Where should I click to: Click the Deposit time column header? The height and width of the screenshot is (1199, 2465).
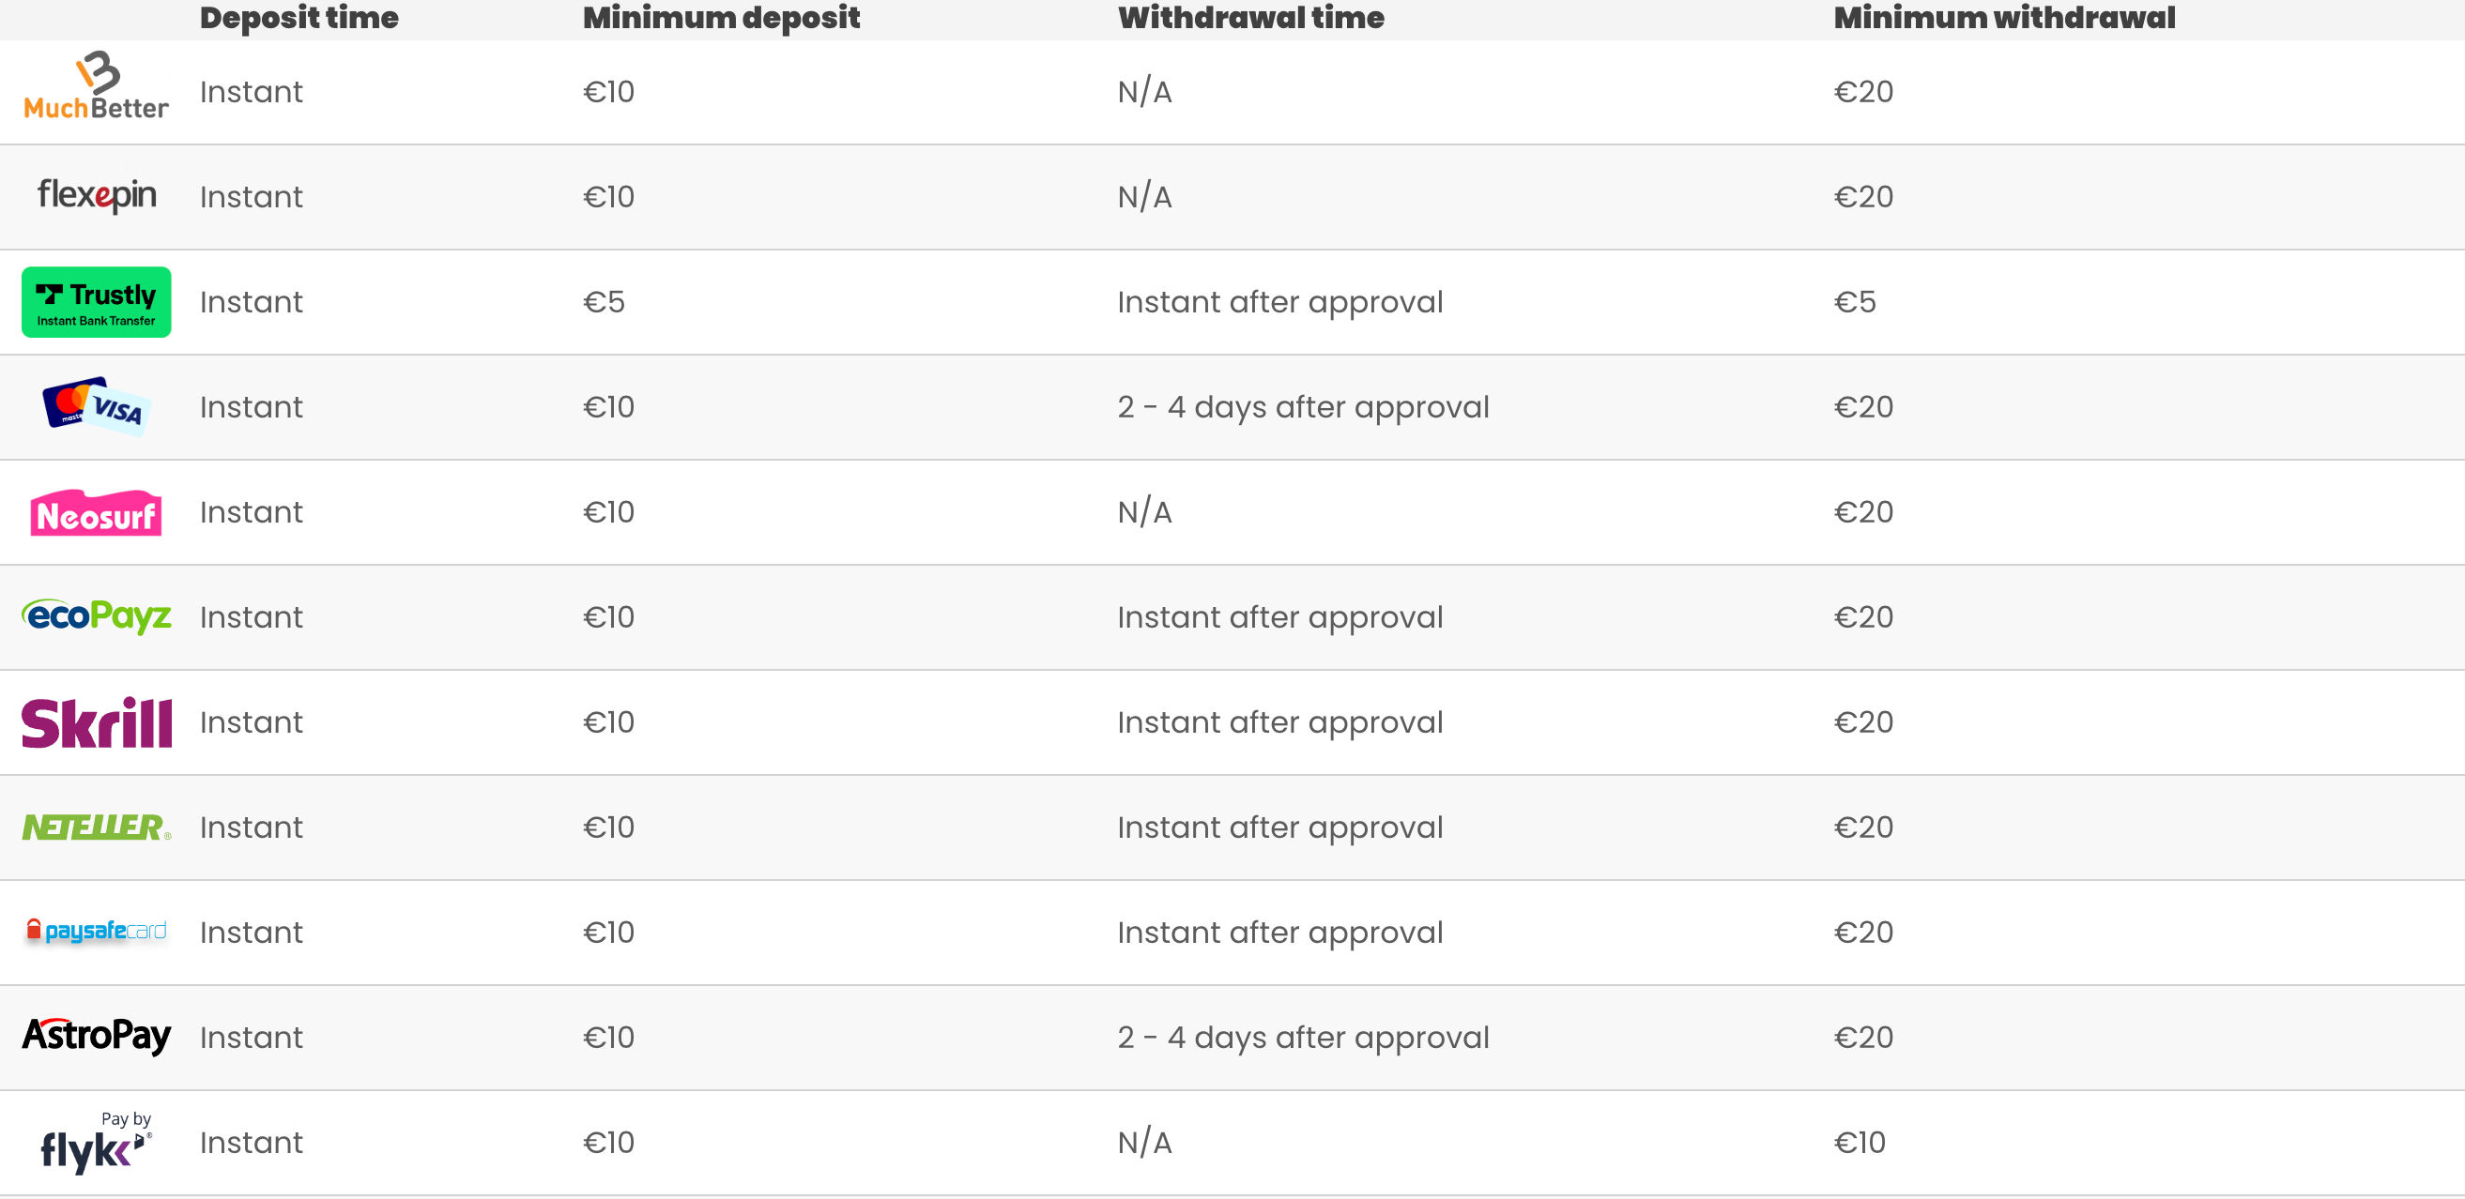tap(299, 17)
